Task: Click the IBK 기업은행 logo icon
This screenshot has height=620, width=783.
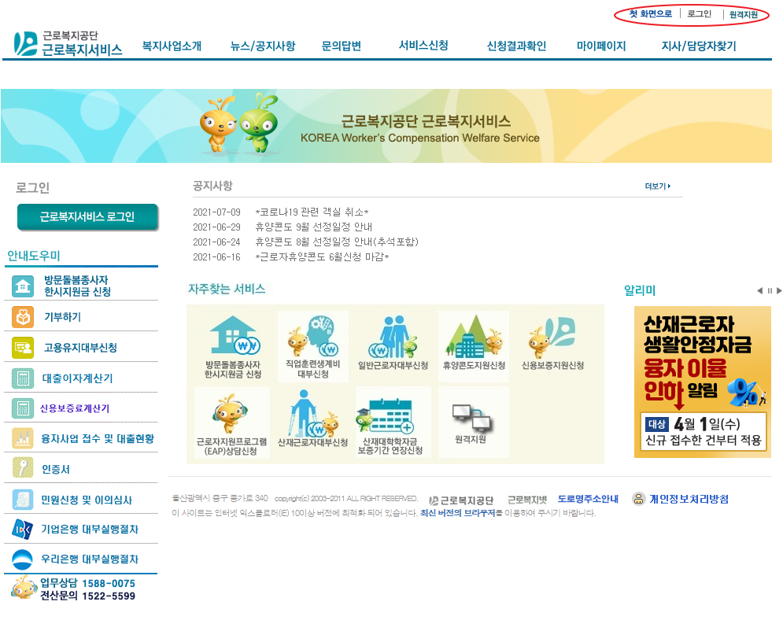Action: point(23,530)
